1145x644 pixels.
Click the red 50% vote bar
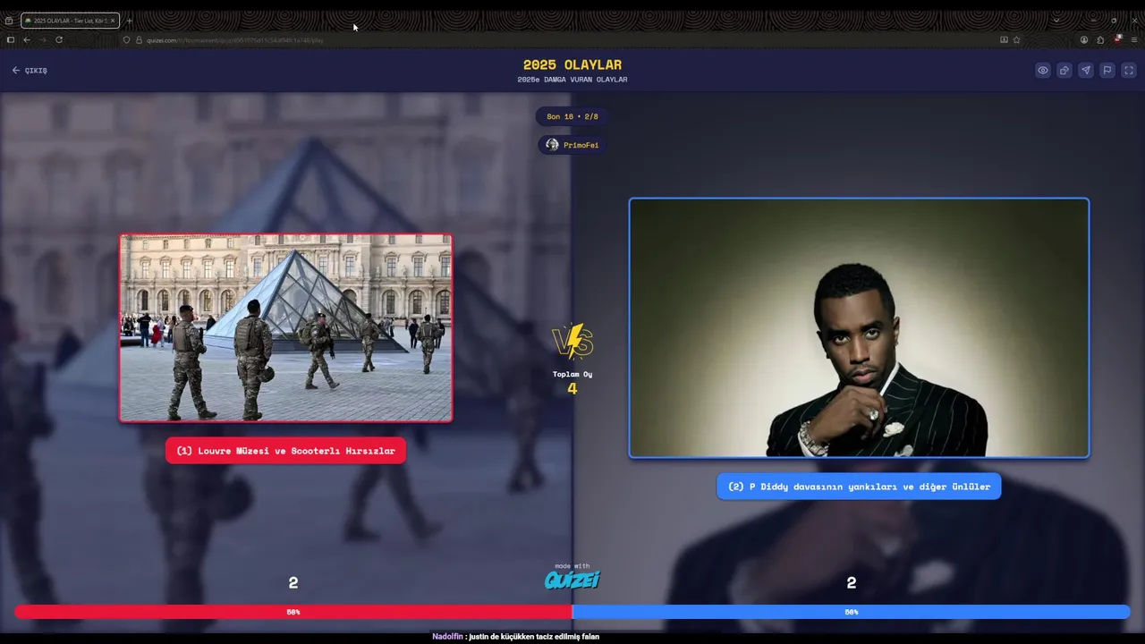[x=293, y=612]
